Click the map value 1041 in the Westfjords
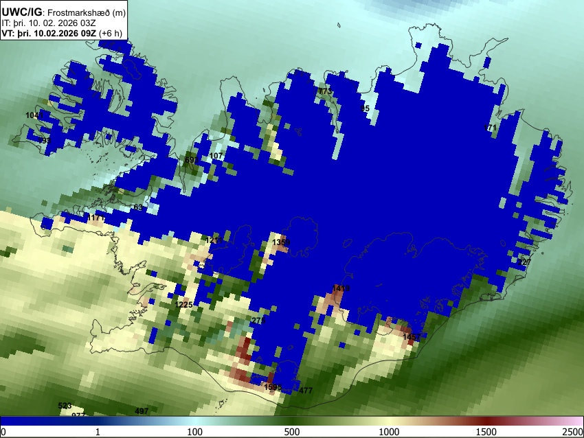 (34, 115)
